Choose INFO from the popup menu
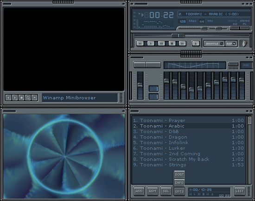The height and width of the screenshot is (201, 255). (179, 183)
